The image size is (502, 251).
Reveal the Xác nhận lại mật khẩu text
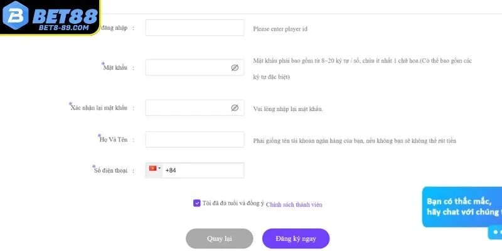click(x=235, y=108)
